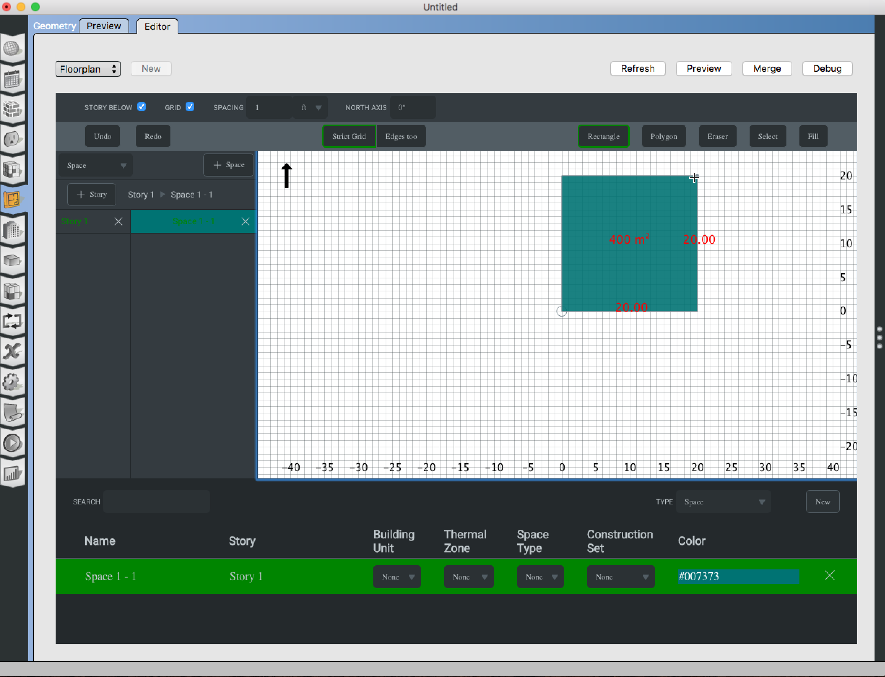
Task: Click the Merge button
Action: coord(766,69)
